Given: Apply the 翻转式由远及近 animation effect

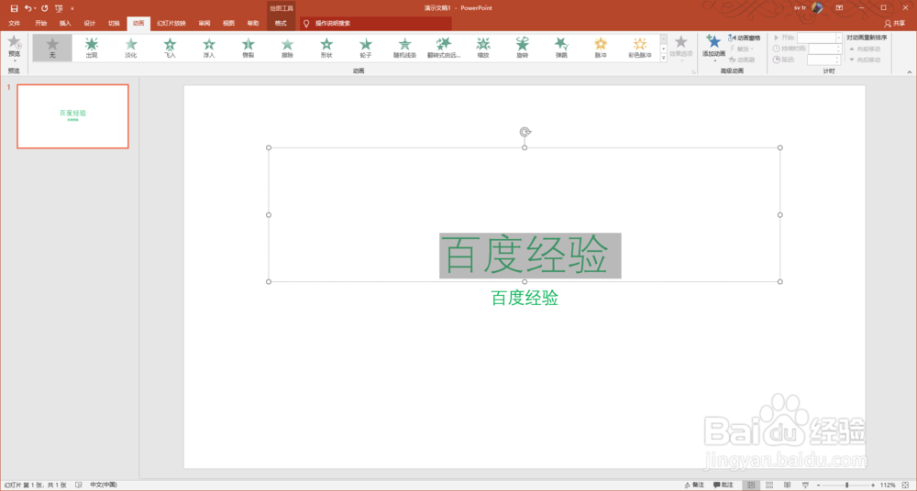Looking at the screenshot, I should click(444, 48).
